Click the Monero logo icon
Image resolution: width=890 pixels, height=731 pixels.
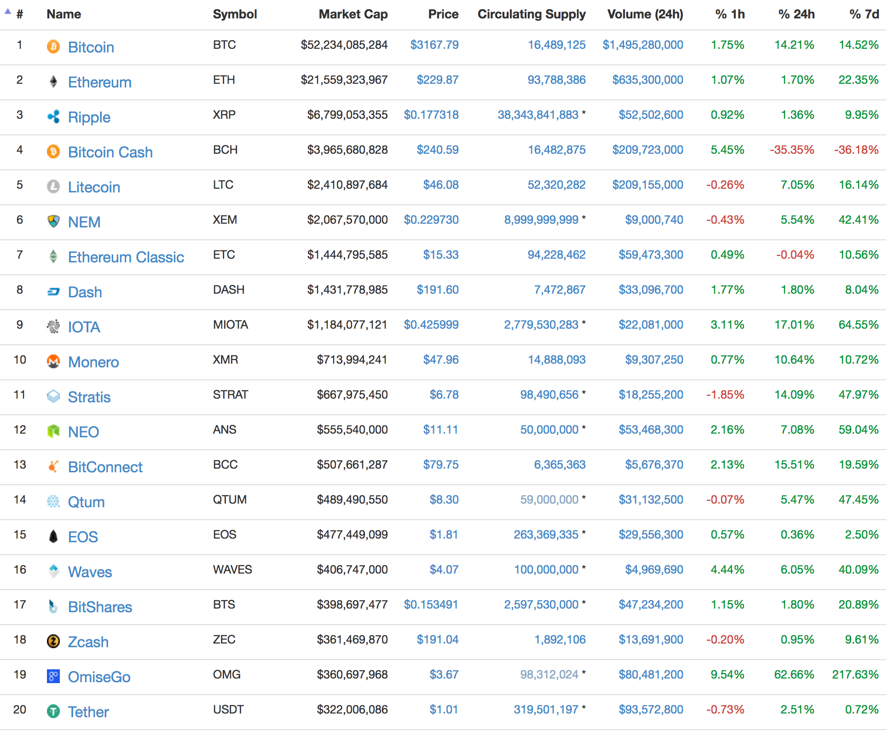53,361
